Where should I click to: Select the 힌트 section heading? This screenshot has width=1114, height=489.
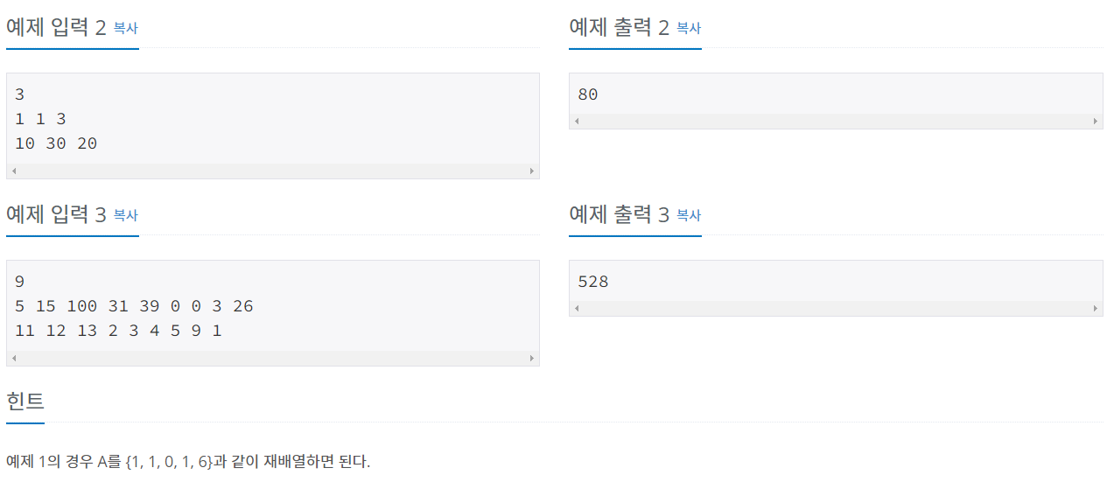[x=25, y=402]
